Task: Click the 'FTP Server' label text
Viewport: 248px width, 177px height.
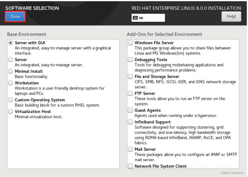Action: (145, 93)
